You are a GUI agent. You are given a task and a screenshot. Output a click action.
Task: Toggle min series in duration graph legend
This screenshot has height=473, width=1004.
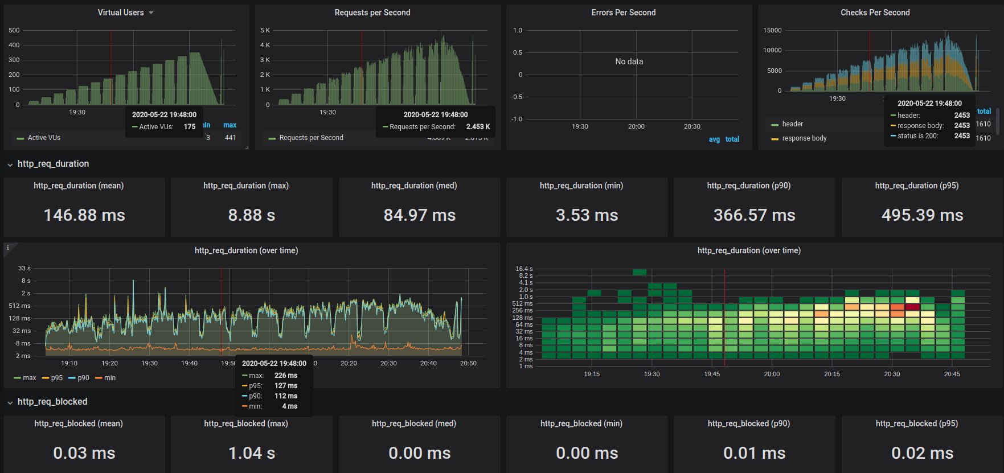point(110,378)
